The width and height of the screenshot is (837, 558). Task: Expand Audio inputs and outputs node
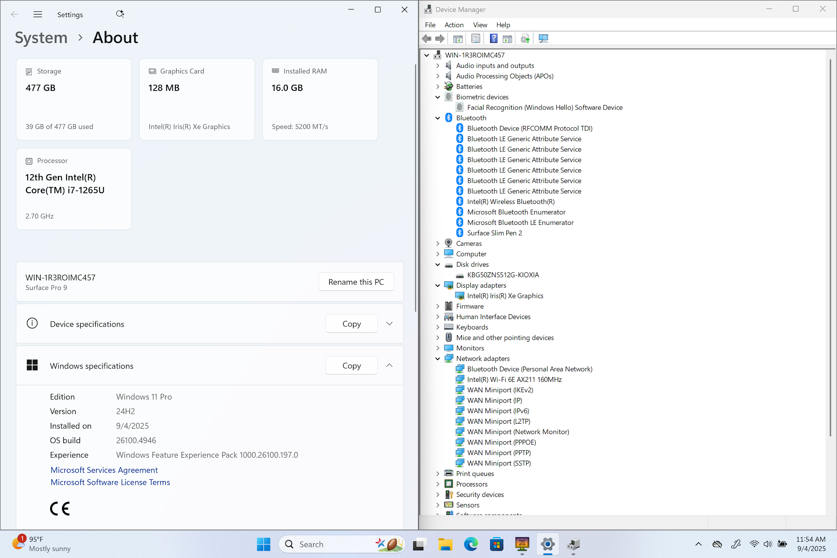[x=438, y=65]
